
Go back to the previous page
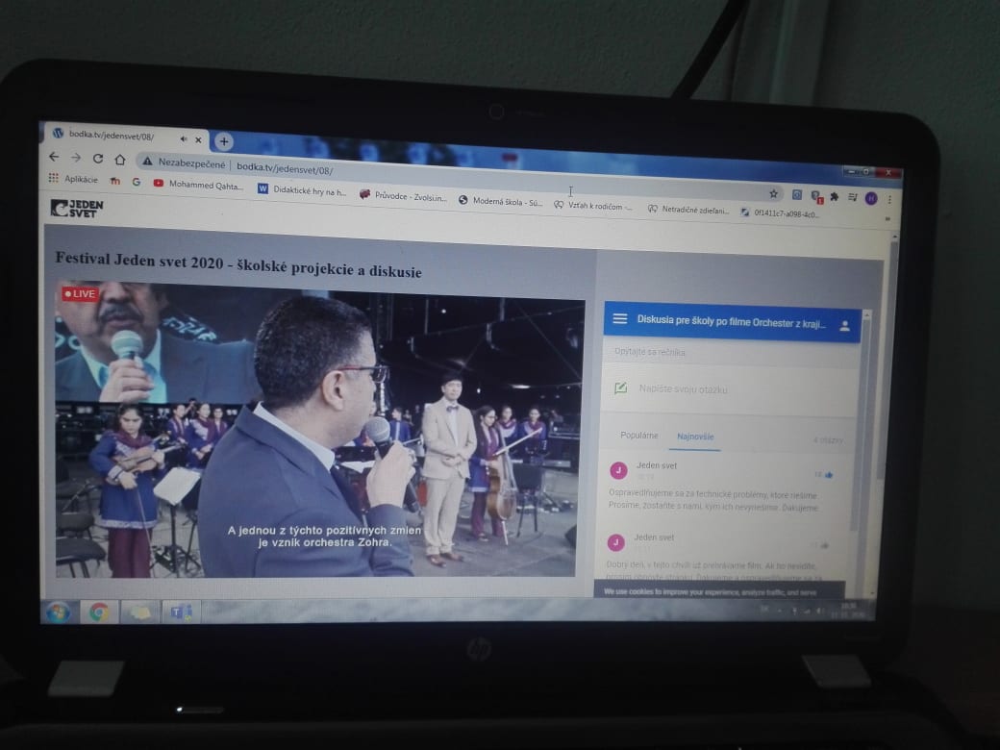[54, 156]
